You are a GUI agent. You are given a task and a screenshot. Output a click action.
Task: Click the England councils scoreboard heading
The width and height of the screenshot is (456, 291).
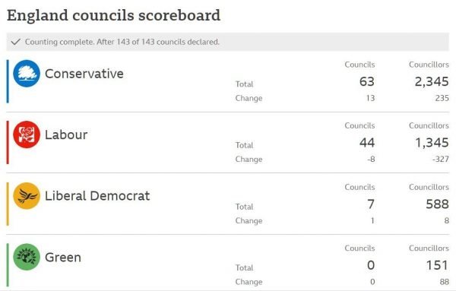pyautogui.click(x=113, y=15)
